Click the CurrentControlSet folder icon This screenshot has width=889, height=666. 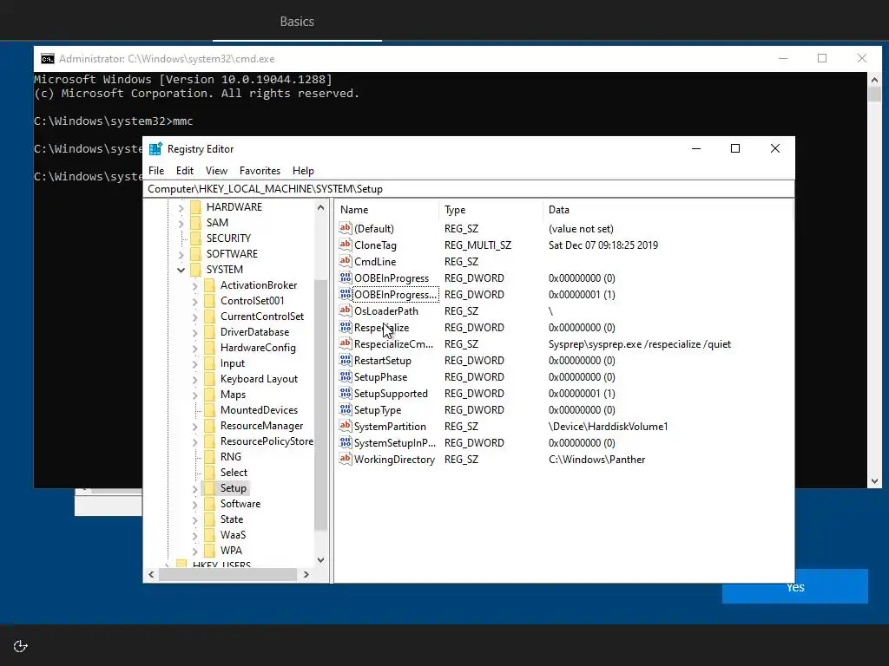[x=209, y=317]
